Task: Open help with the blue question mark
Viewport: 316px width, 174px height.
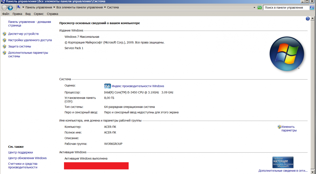Action: (x=308, y=19)
